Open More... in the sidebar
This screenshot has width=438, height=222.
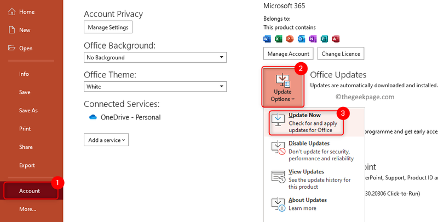click(28, 209)
